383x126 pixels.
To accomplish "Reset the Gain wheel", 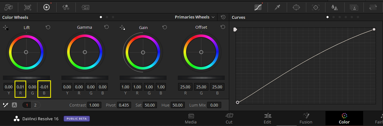I will pos(165,27).
